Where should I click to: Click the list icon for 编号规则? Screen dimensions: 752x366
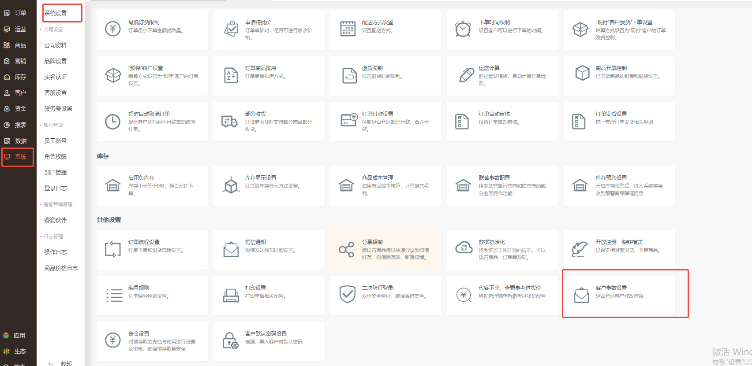coord(114,295)
